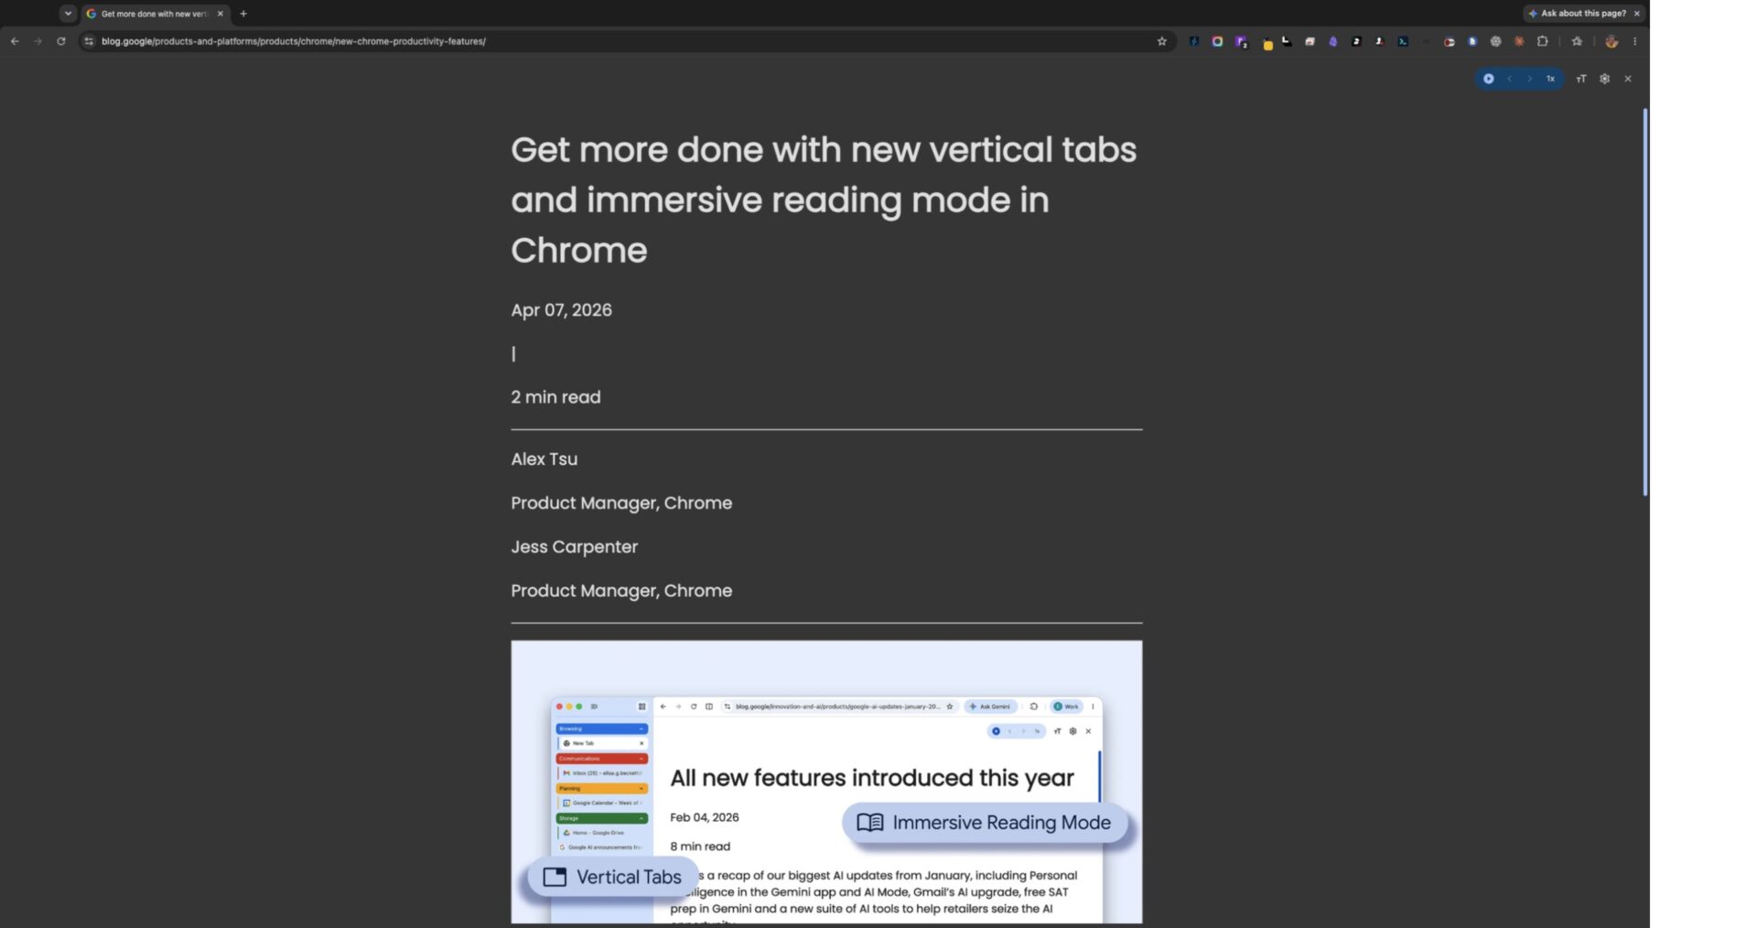Jump to previous sentence in read aloud

(1509, 79)
